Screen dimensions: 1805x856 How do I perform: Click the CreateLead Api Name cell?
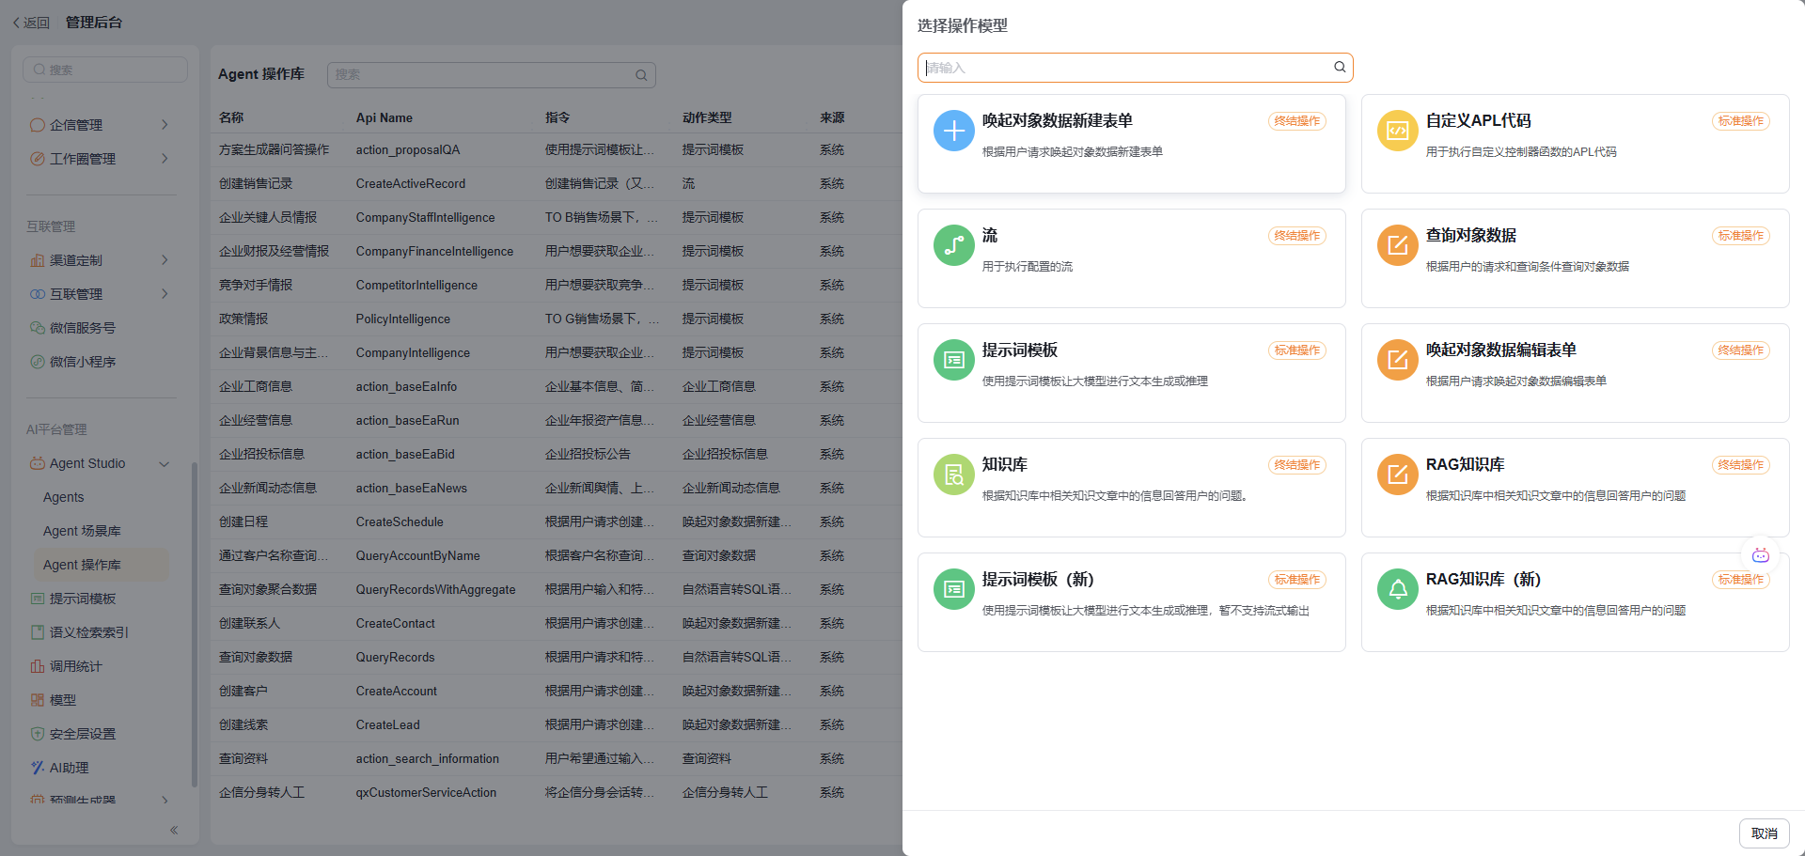click(388, 725)
